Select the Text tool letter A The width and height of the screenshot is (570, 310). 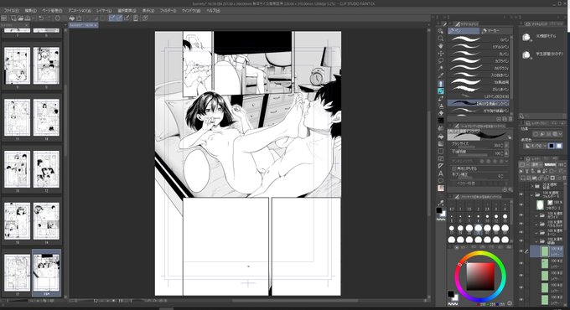tap(441, 173)
